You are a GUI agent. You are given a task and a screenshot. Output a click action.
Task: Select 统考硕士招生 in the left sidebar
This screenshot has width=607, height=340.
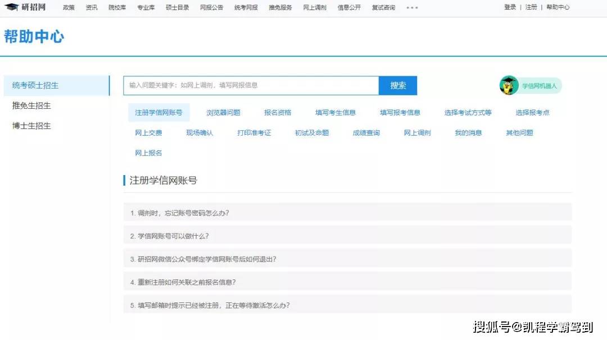pos(35,85)
